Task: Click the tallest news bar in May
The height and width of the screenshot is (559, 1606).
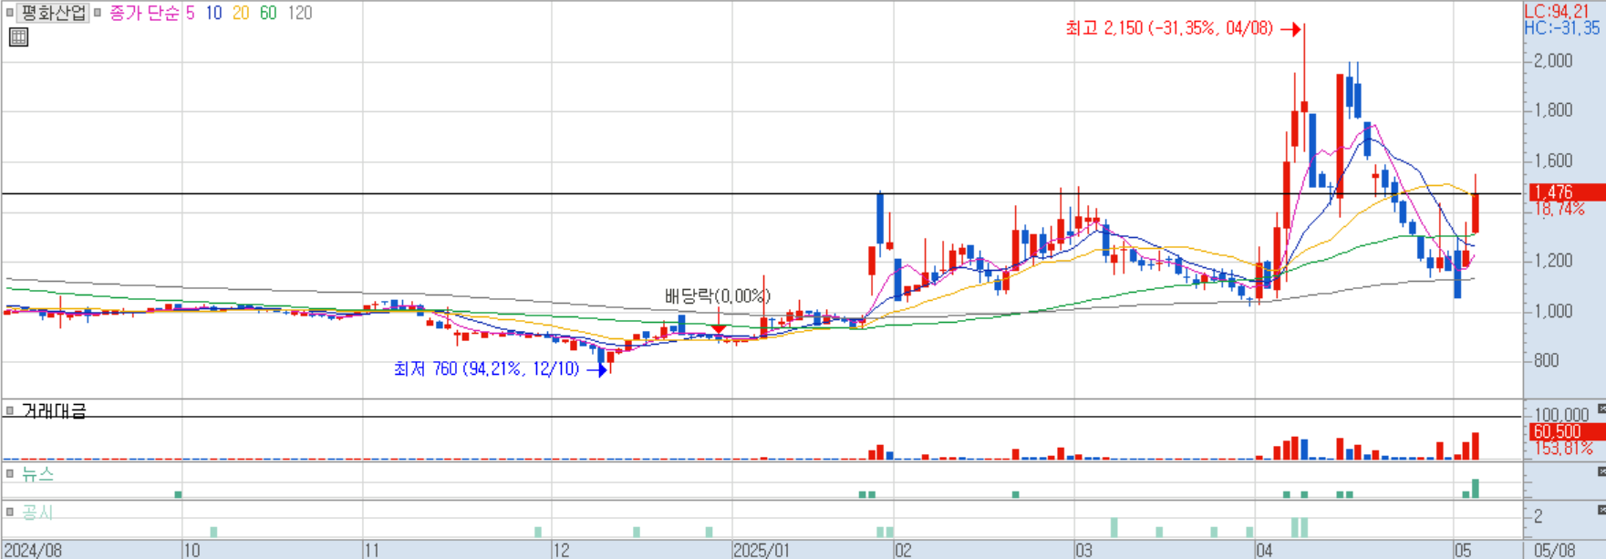Action: (1476, 488)
